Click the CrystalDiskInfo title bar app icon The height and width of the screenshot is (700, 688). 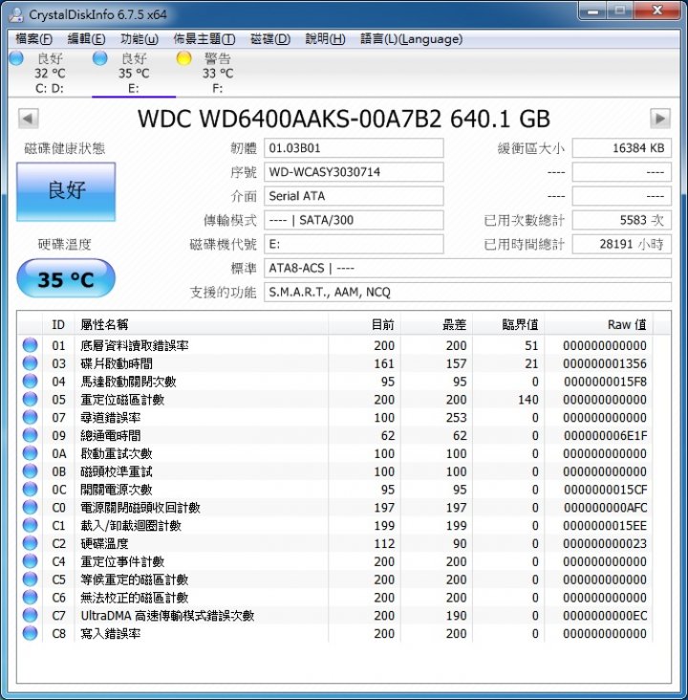point(16,14)
